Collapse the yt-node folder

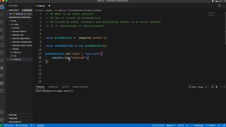point(9,24)
